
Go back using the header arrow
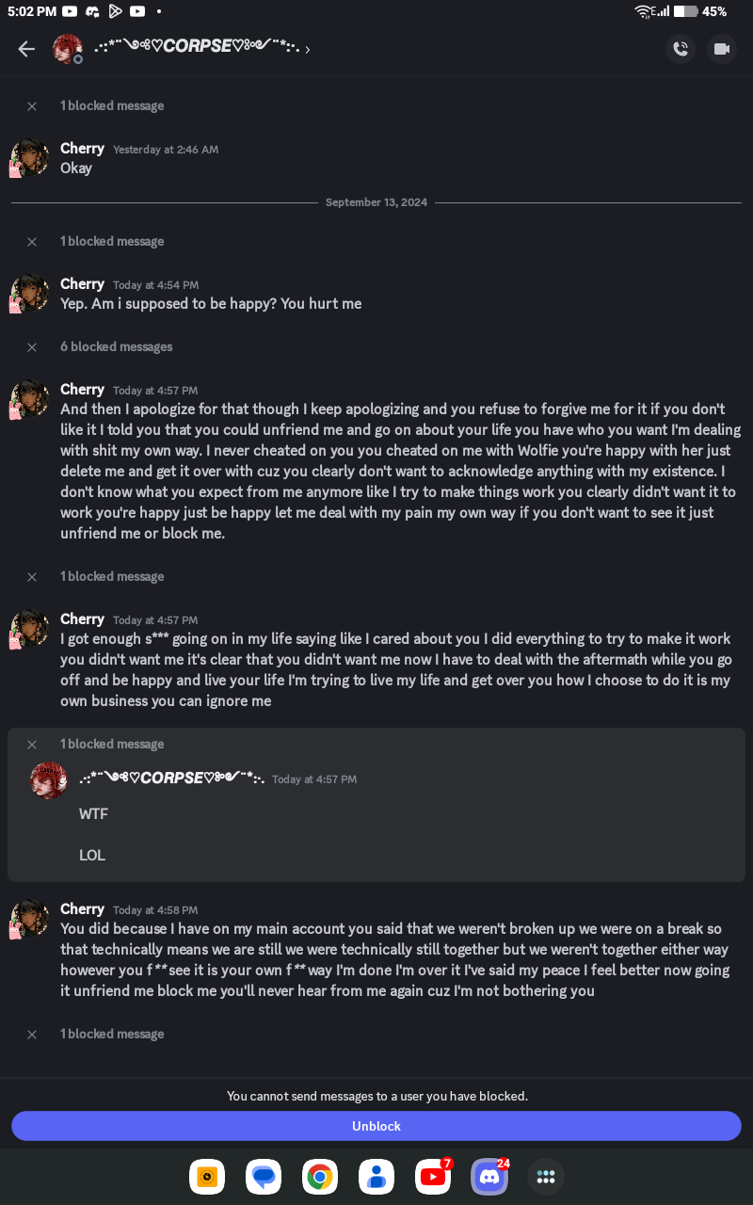coord(26,49)
